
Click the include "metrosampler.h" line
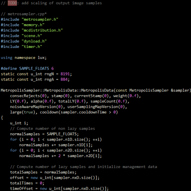click(x=29, y=20)
